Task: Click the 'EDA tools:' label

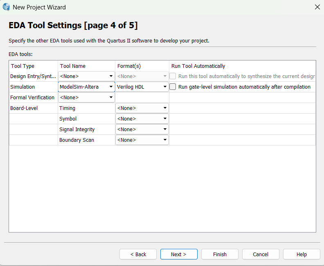Action: pyautogui.click(x=20, y=54)
